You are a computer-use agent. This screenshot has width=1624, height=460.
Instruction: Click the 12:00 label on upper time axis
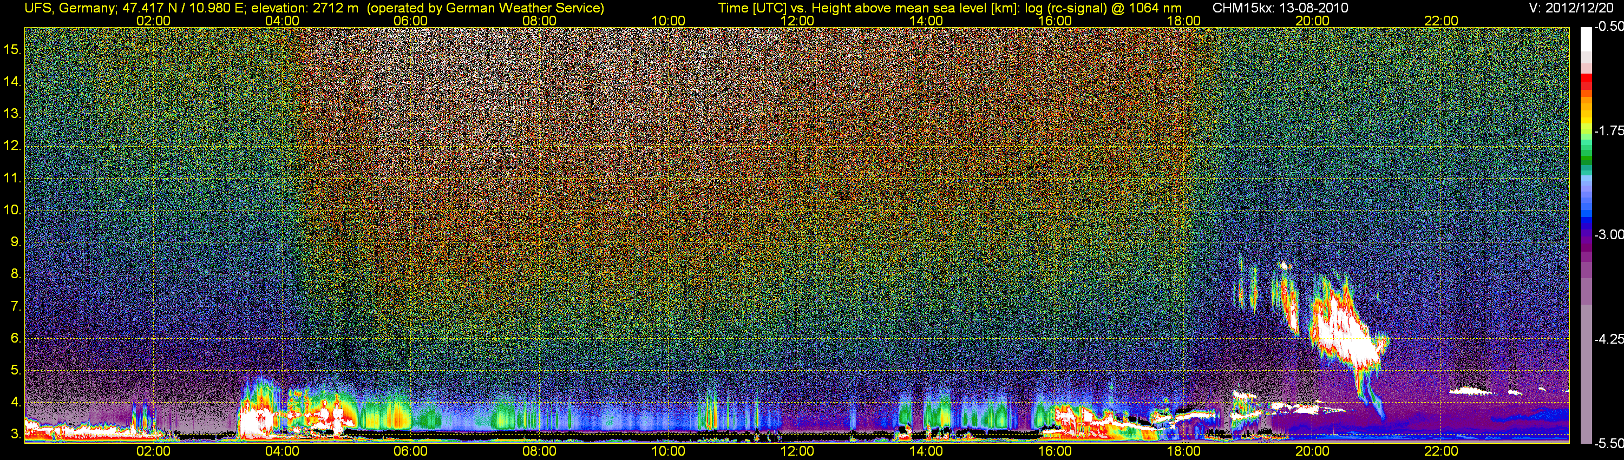(x=797, y=21)
